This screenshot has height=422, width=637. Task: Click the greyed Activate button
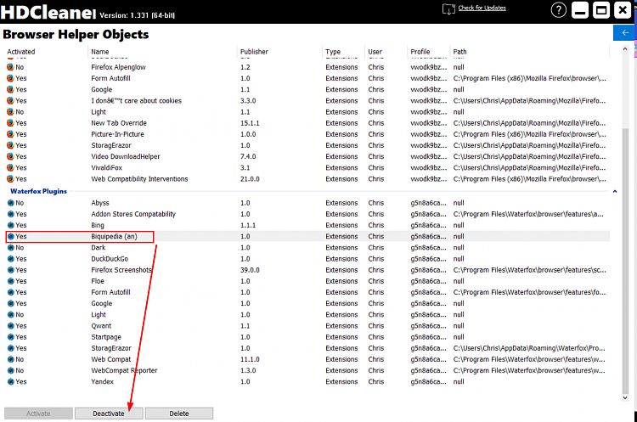[38, 414]
